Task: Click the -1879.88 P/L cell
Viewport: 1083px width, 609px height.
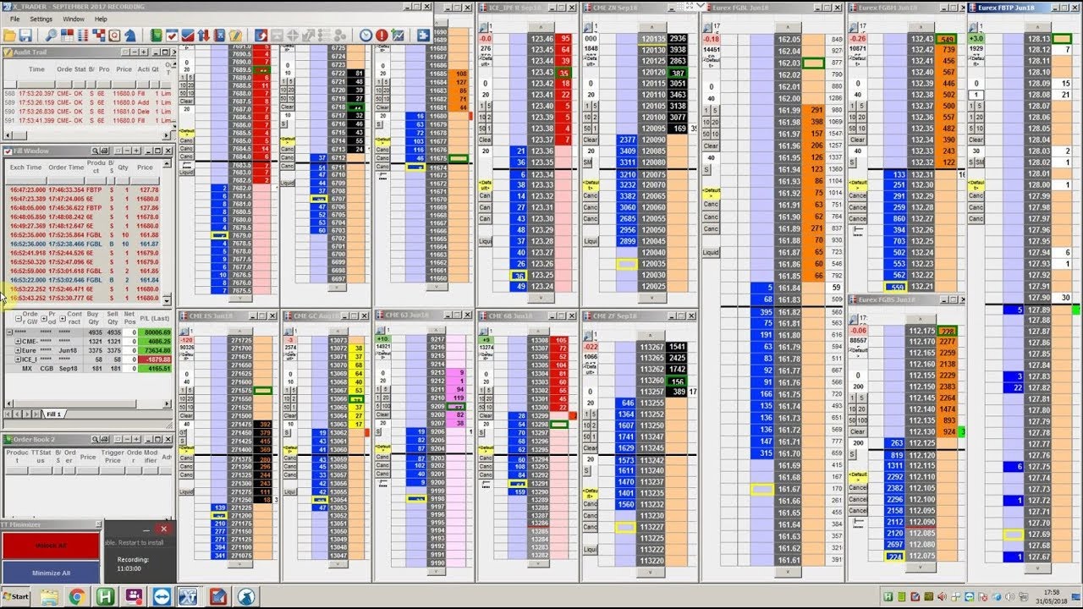Action: [157, 359]
